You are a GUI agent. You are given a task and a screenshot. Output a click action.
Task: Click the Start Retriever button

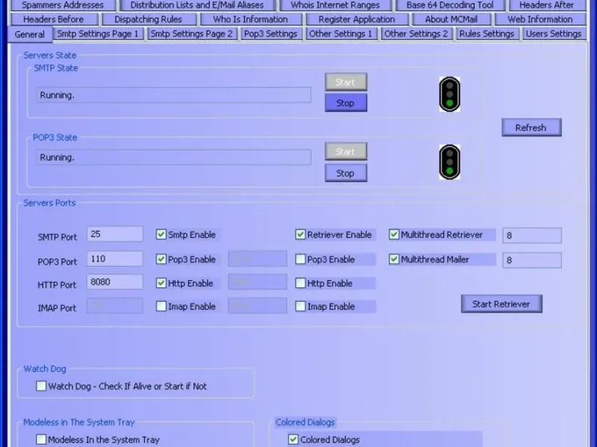pos(501,304)
